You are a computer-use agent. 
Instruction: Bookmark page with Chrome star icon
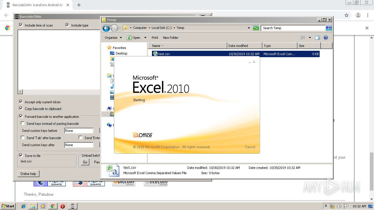(347, 15)
